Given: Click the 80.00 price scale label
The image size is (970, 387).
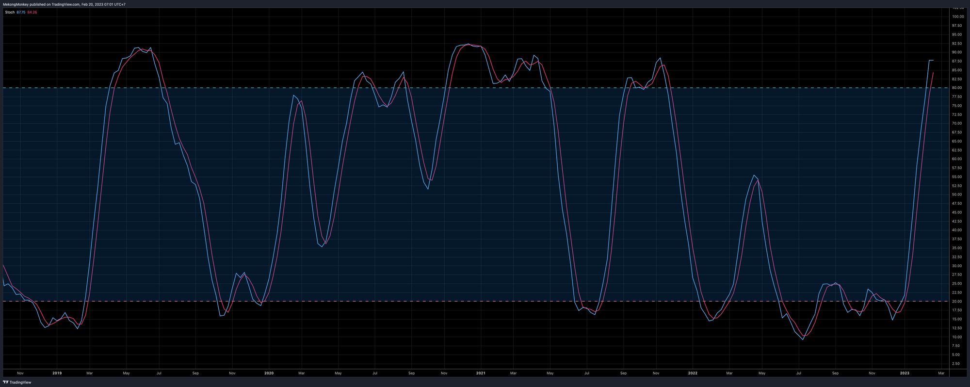Looking at the screenshot, I should (958, 88).
